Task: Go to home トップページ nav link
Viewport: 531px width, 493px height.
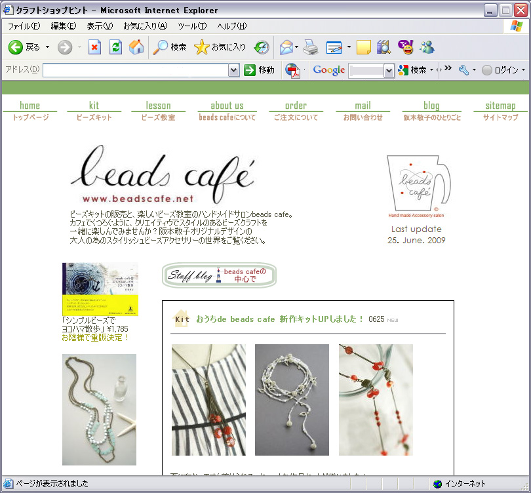Action: tap(30, 111)
